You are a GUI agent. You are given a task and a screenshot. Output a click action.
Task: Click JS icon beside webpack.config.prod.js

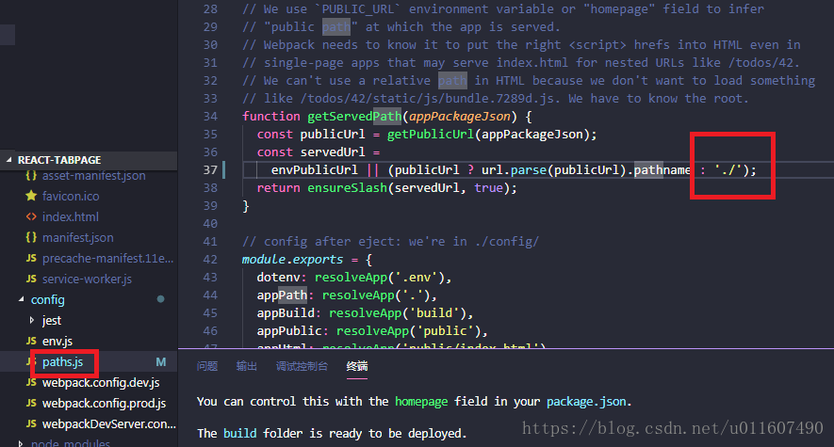point(31,403)
